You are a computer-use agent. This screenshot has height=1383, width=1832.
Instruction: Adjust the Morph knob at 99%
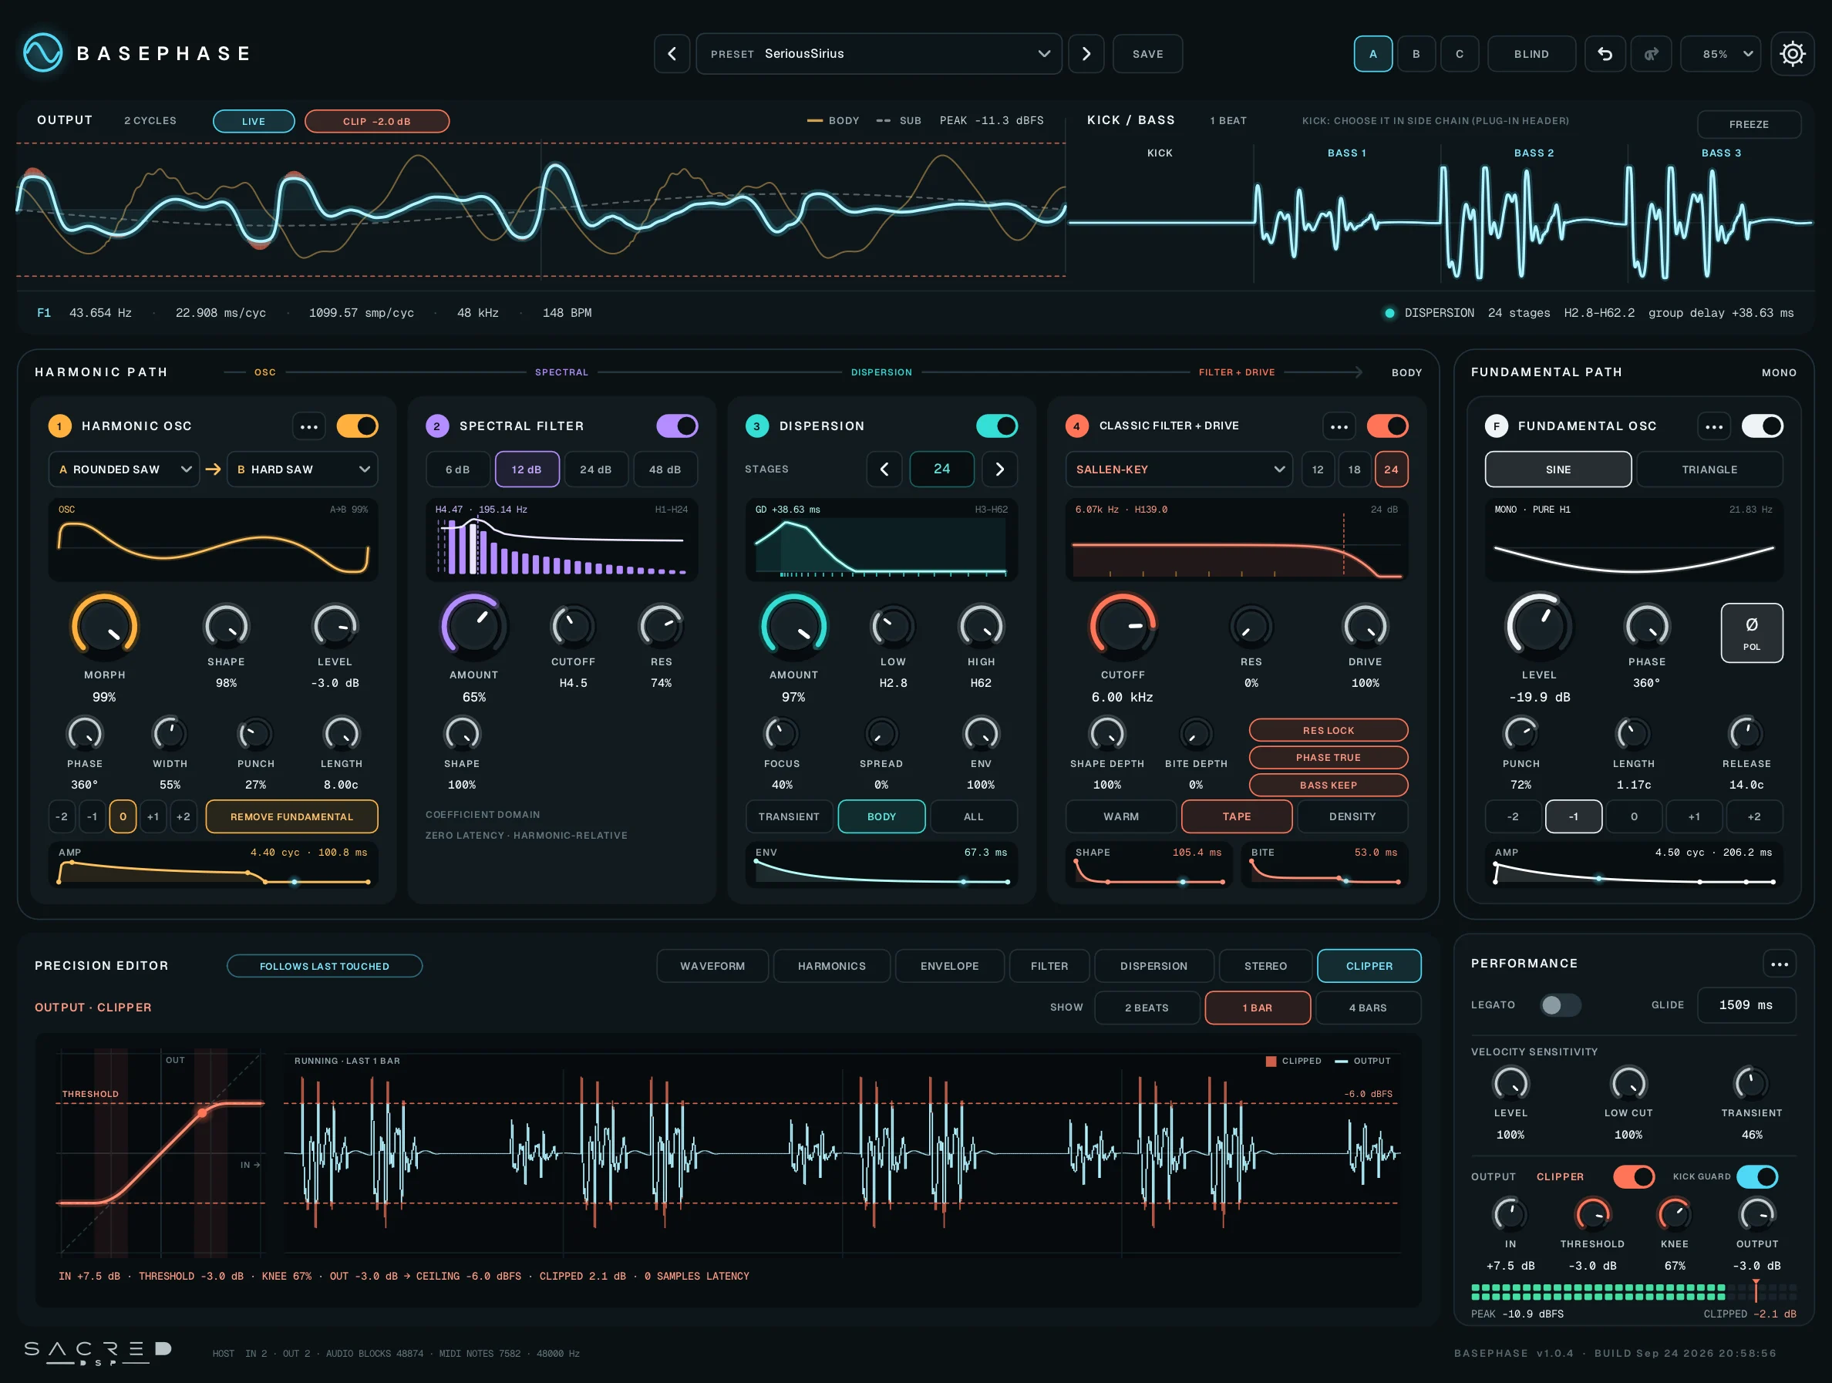click(104, 626)
